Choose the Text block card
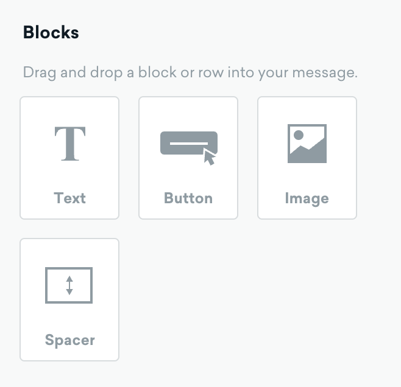Image resolution: width=401 pixels, height=387 pixels. click(x=69, y=158)
